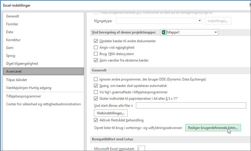Click the Kompatibilitet med Lotus heading

point(113,139)
